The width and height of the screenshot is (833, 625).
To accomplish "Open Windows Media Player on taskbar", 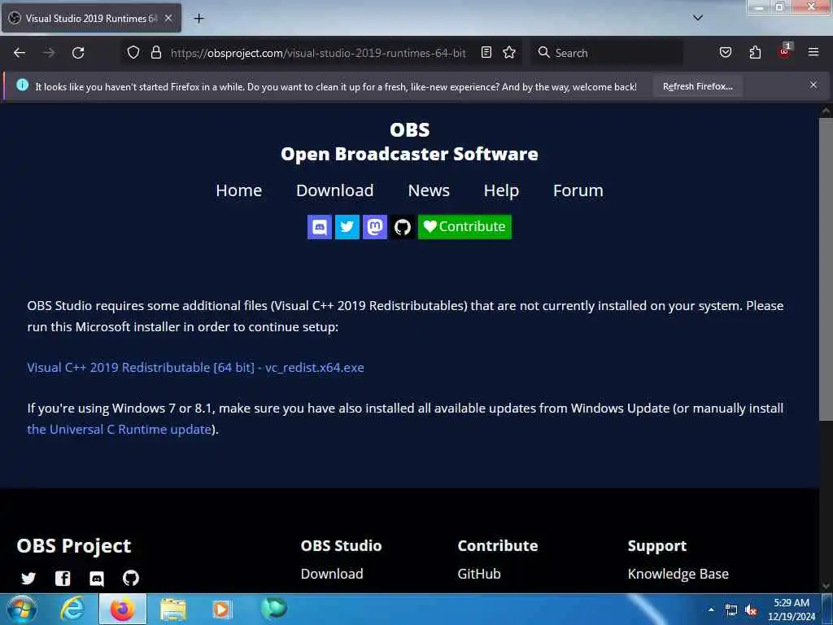I will pos(222,609).
